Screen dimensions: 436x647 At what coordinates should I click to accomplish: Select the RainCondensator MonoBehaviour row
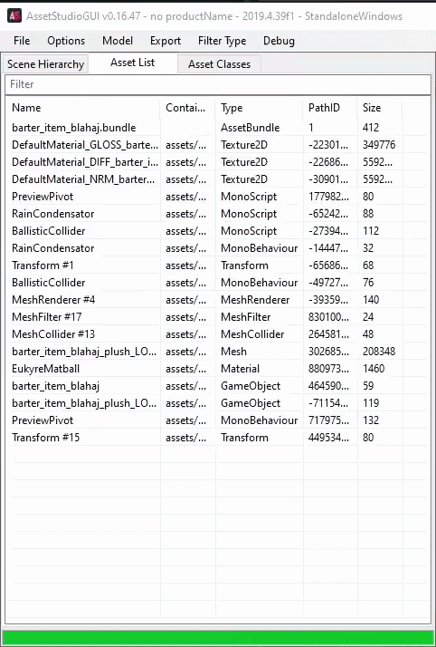216,248
